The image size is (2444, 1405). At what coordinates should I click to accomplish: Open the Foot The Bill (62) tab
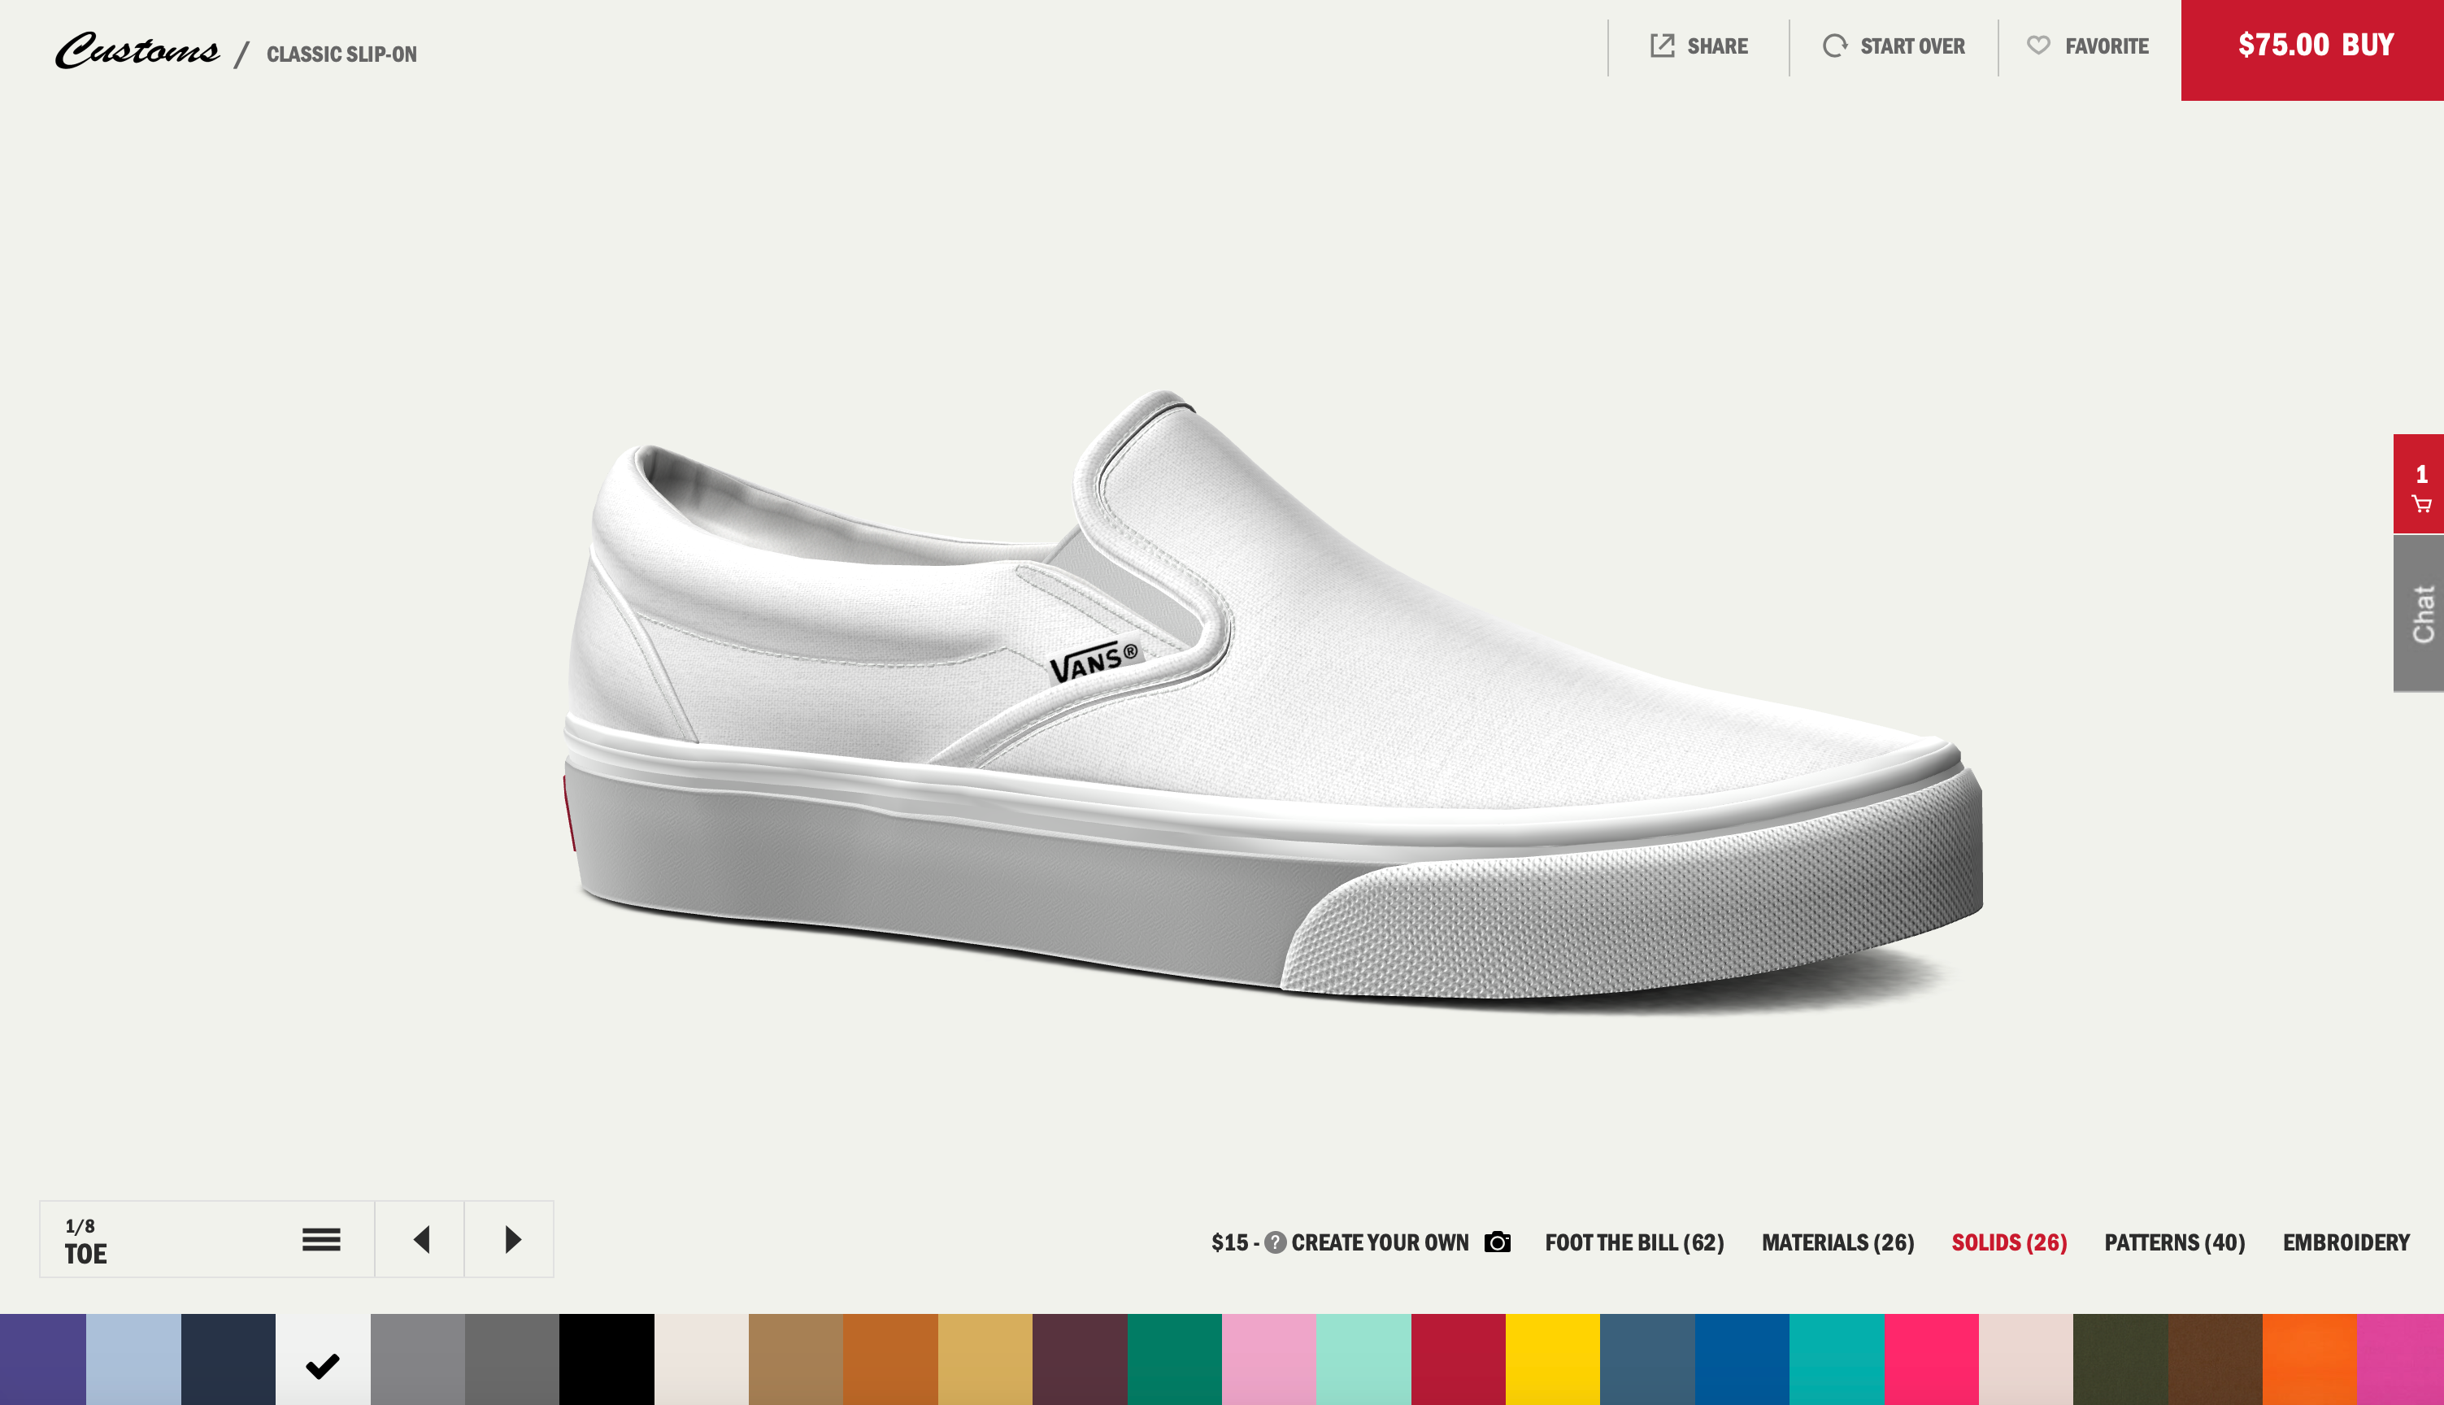[1633, 1242]
